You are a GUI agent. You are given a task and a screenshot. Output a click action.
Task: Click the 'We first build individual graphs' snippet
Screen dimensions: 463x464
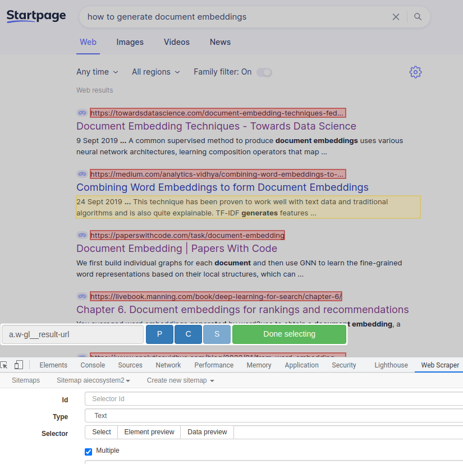pos(239,268)
